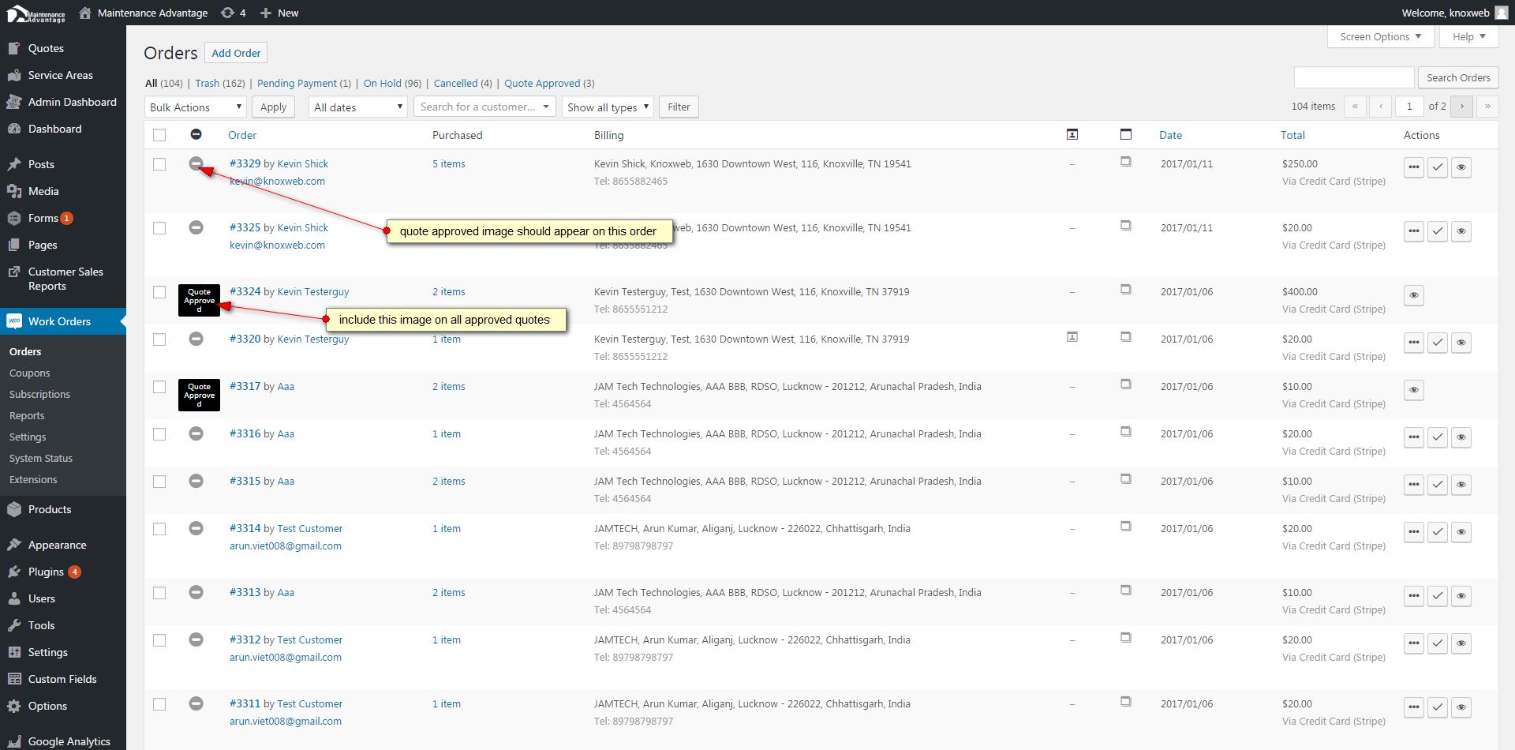Expand the All dates filter dropdown
The width and height of the screenshot is (1515, 750).
(x=357, y=107)
